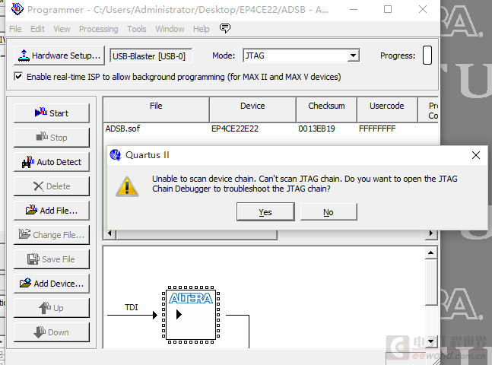
Task: Click the Progress indicator bar
Action: (427, 56)
